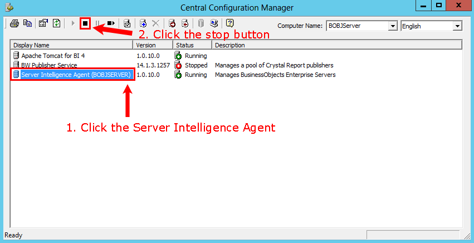474x243 pixels.
Task: Sort by the Version column header
Action: 153,45
